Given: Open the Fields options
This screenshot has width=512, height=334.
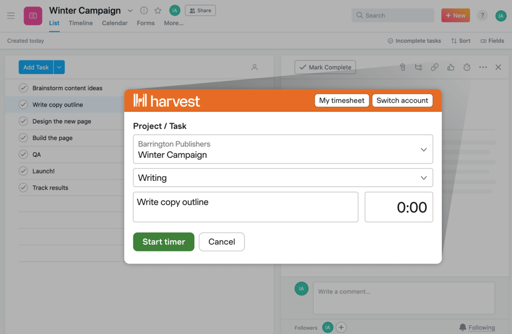Looking at the screenshot, I should 492,41.
